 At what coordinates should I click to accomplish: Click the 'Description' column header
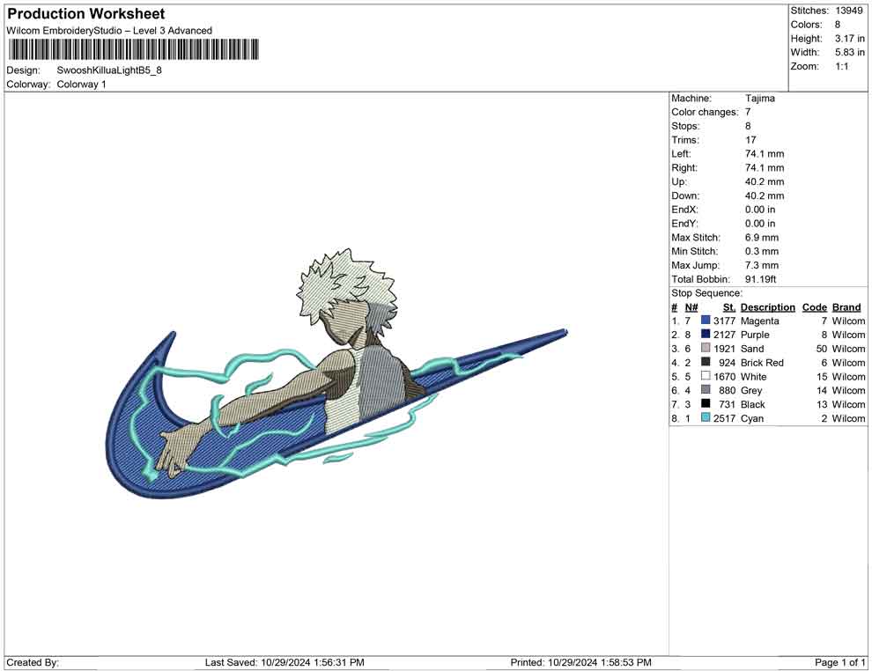768,306
